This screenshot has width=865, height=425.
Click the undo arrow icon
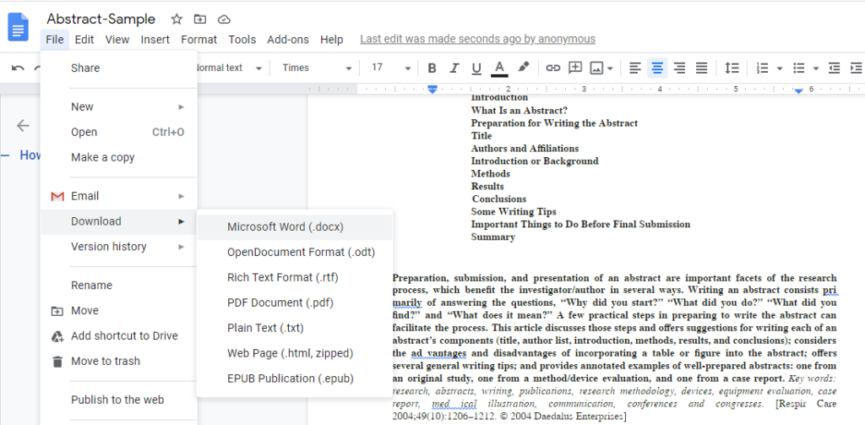pyautogui.click(x=18, y=68)
